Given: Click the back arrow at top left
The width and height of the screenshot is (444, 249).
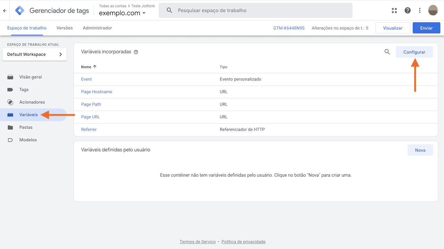Looking at the screenshot, I should tap(5, 10).
